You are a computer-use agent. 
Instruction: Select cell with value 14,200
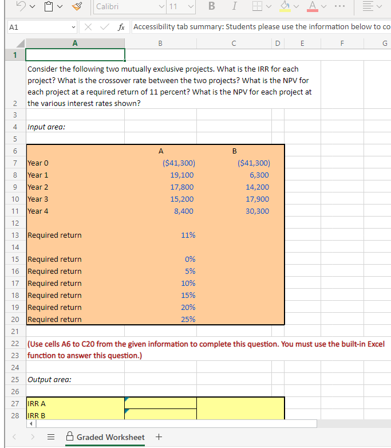[x=234, y=187]
